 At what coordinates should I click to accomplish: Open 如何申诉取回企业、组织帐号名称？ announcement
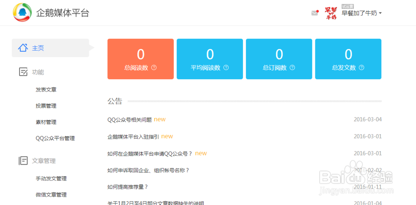[x=149, y=170]
